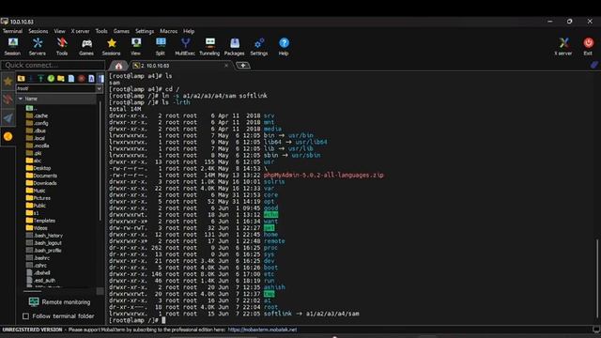601x338 pixels.
Task: Click the SFTP refresh green circle icon
Action: pyautogui.click(x=51, y=78)
